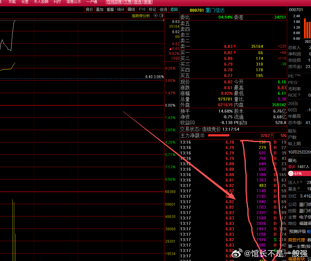Click the 总量 value 979781
Screen dimensions: 311x261
coord(225,99)
